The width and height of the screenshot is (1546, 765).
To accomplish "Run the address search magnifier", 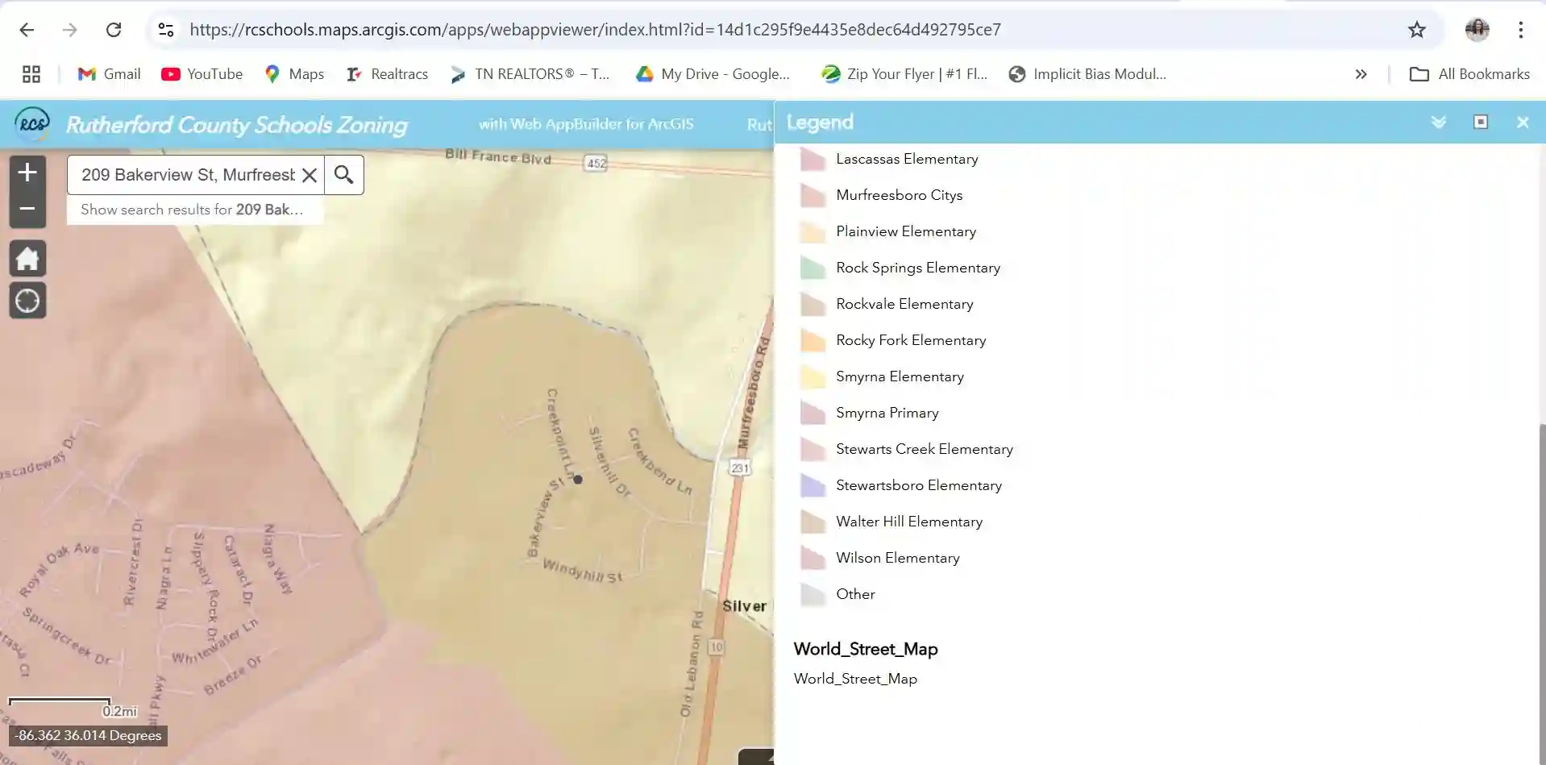I will click(x=344, y=175).
